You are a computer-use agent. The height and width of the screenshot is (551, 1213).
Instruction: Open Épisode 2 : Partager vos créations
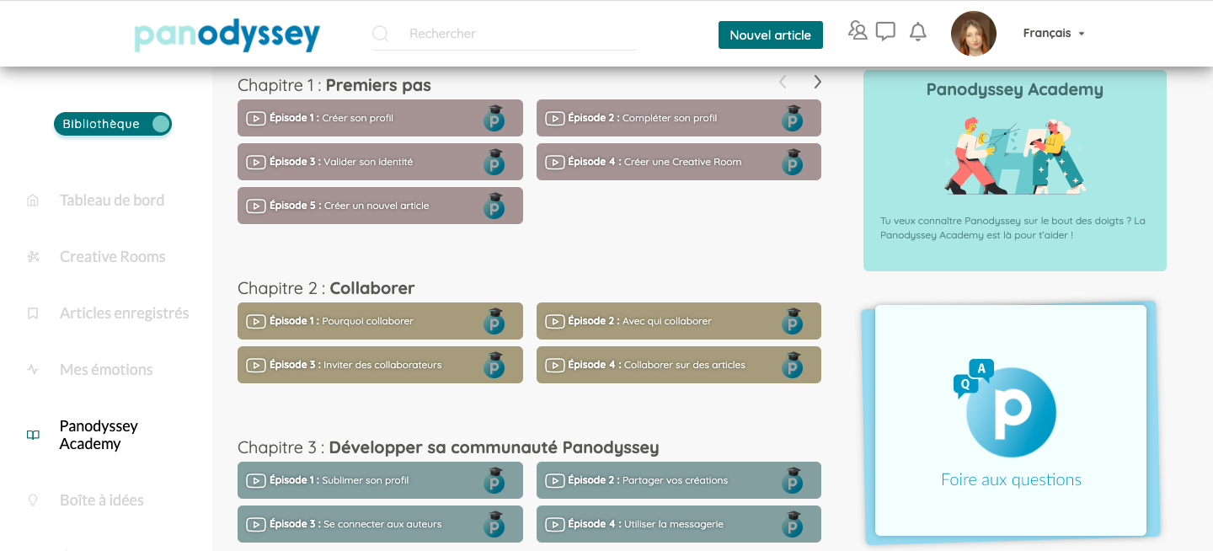(x=679, y=480)
